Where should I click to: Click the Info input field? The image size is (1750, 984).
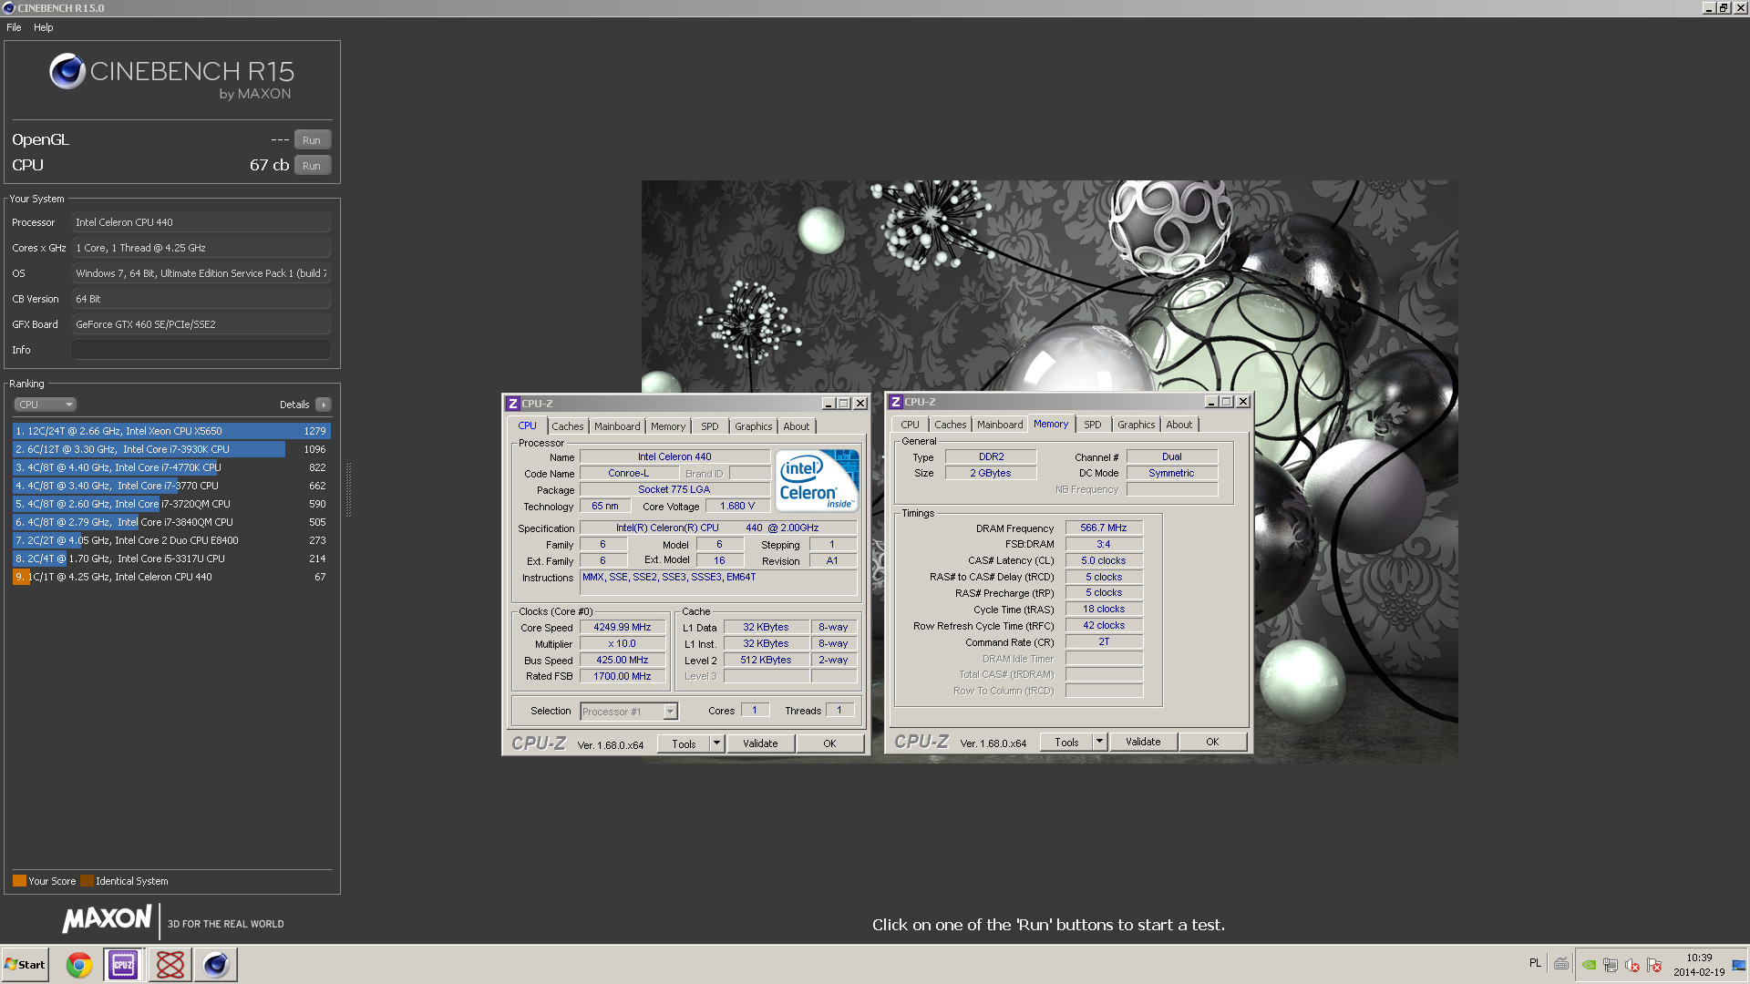(x=201, y=350)
